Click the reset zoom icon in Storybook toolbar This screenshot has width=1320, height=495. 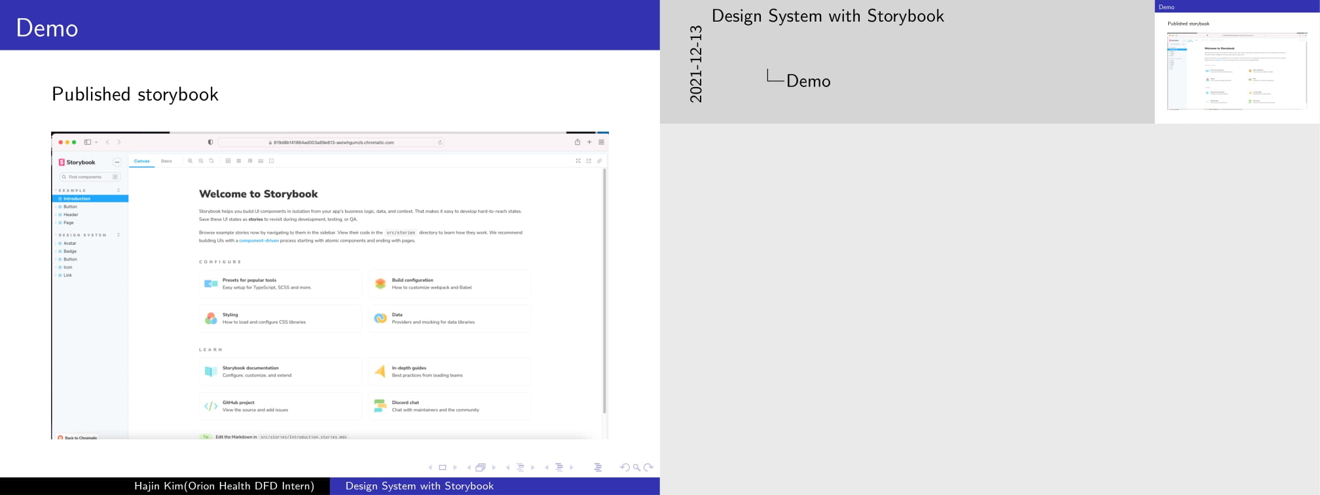(211, 161)
